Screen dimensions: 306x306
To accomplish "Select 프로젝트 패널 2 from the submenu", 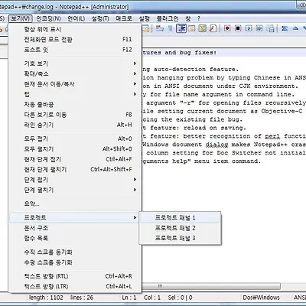I will (x=180, y=228).
